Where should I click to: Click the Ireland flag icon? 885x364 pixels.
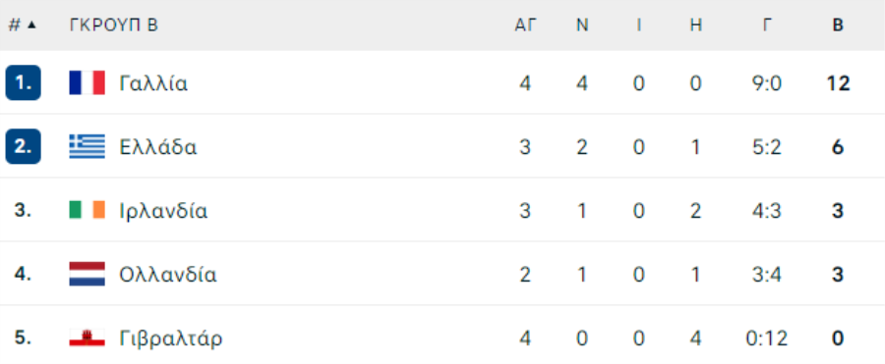(x=87, y=210)
